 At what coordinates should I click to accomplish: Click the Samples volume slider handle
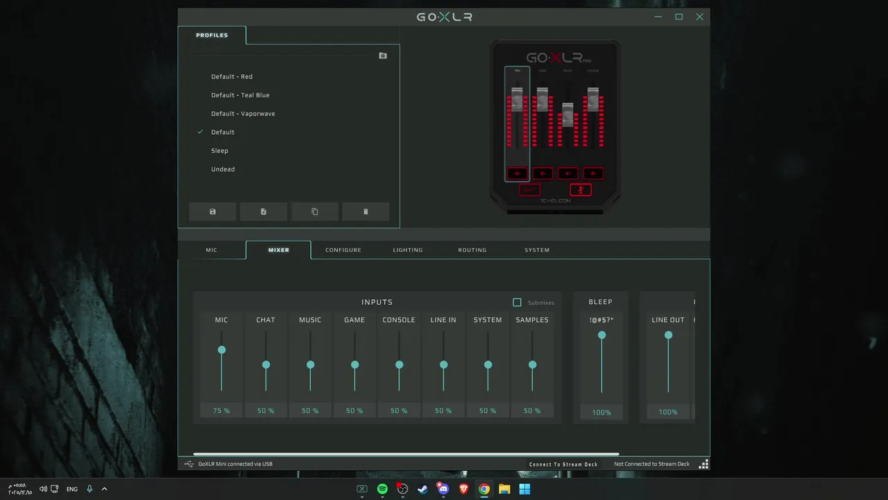tap(532, 365)
